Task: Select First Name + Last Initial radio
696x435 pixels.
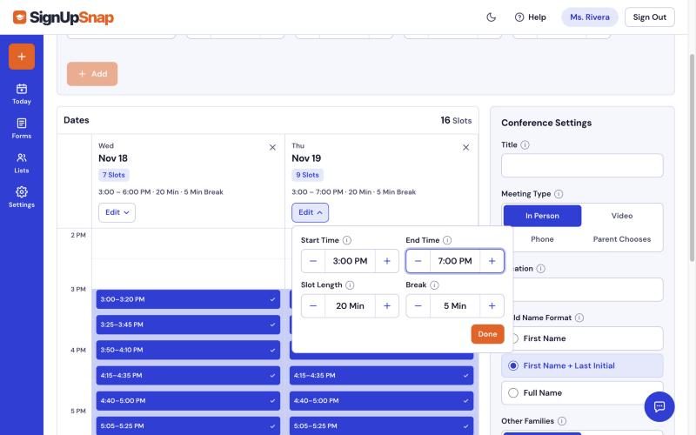Action: 582,365
